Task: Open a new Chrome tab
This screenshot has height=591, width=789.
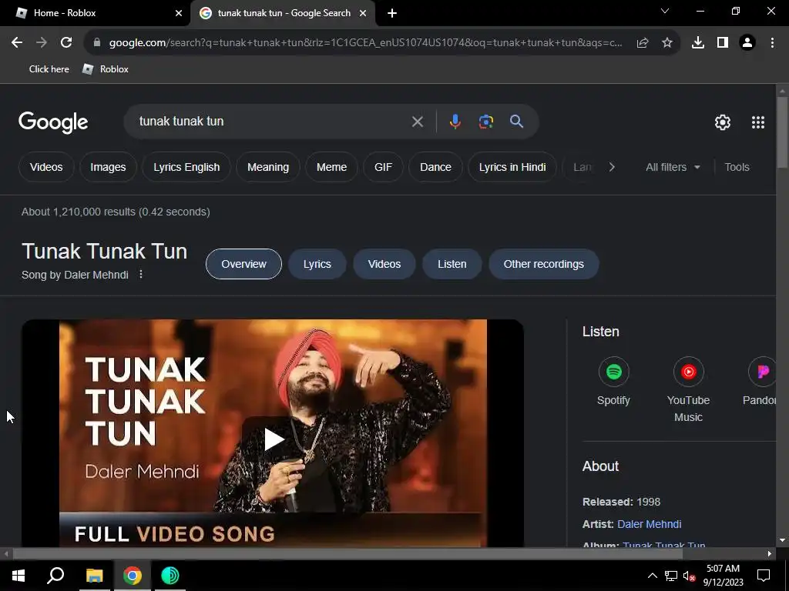Action: tap(392, 13)
